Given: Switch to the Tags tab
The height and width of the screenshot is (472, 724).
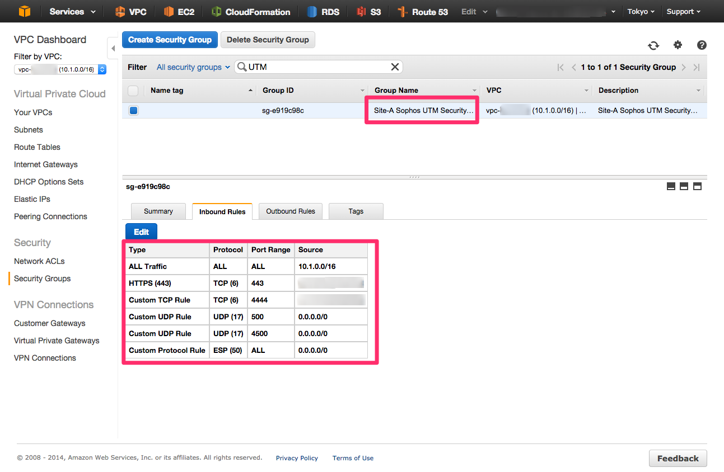Looking at the screenshot, I should pos(356,211).
